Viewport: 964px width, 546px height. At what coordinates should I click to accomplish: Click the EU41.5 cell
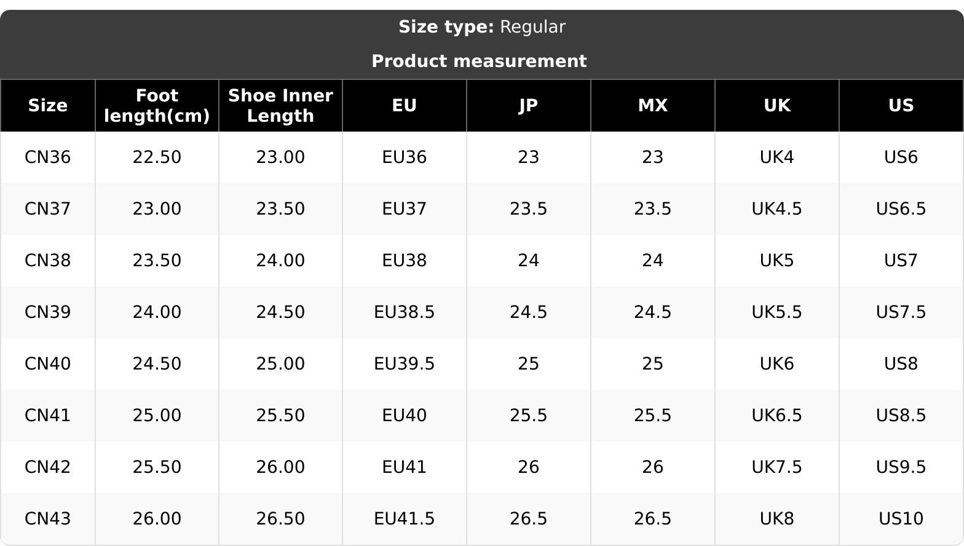click(x=405, y=519)
